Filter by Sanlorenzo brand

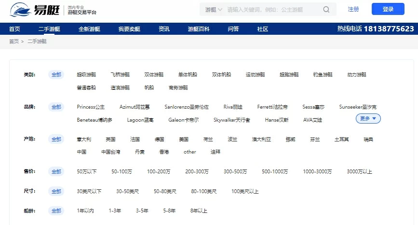coord(187,107)
